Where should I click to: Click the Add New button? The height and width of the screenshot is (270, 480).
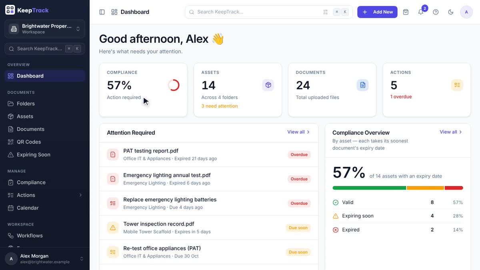coord(377,12)
